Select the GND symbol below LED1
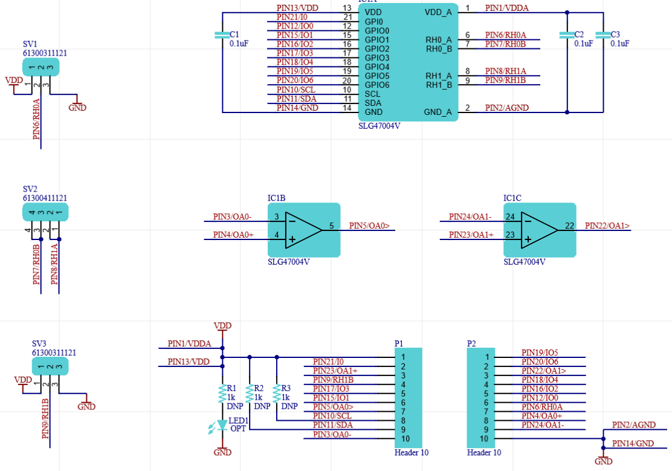 coord(222,452)
